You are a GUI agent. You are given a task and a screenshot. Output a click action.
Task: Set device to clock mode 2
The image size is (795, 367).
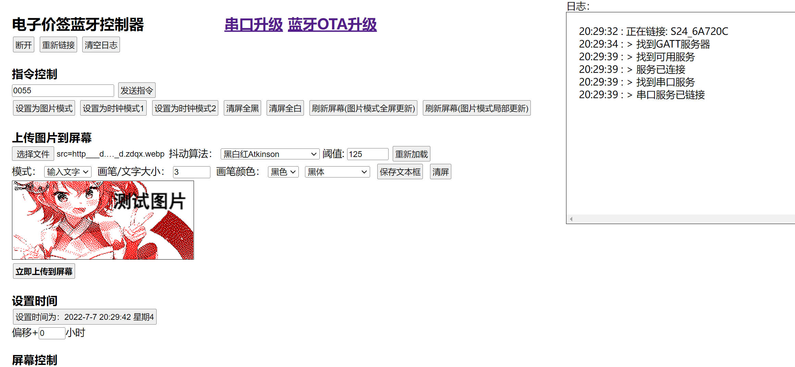pos(185,108)
